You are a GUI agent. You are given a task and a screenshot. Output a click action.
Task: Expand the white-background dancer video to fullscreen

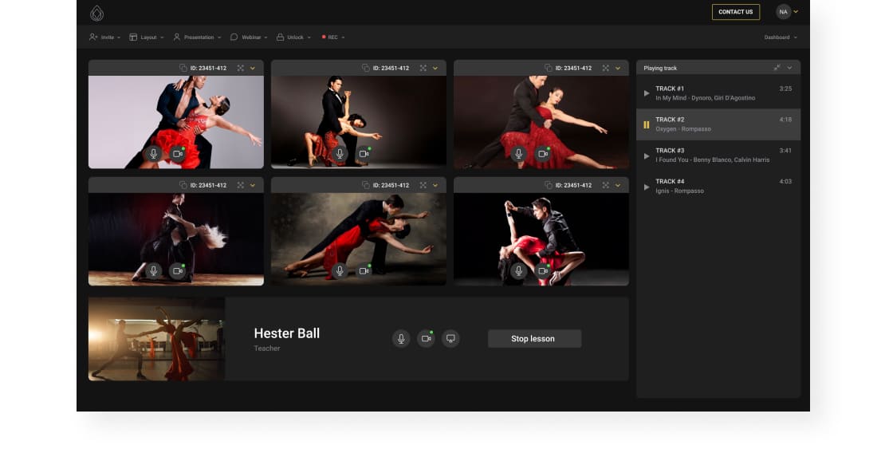click(x=240, y=68)
